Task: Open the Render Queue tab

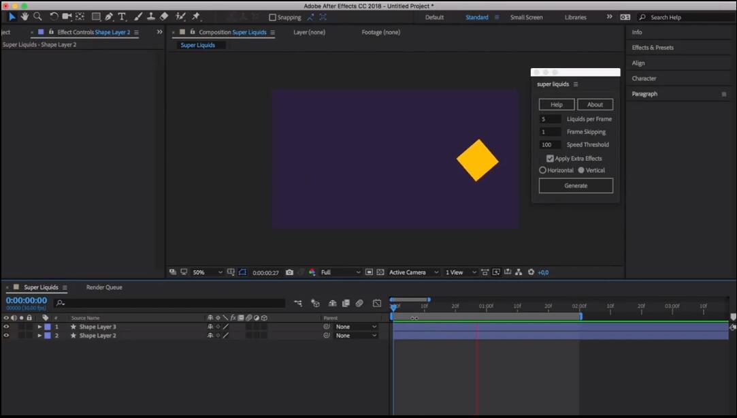Action: [104, 287]
